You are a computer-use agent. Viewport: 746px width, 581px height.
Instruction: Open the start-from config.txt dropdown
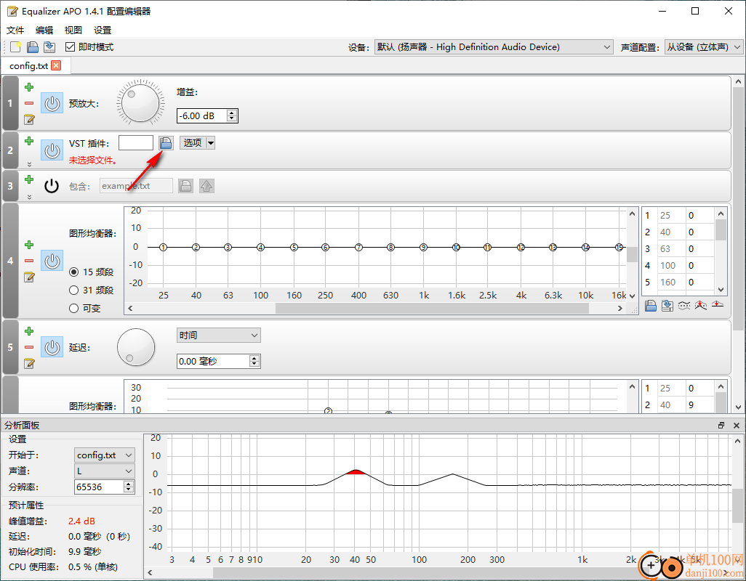pos(104,455)
